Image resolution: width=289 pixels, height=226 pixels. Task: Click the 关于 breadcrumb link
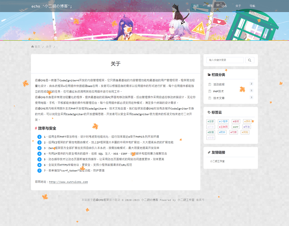(49, 47)
